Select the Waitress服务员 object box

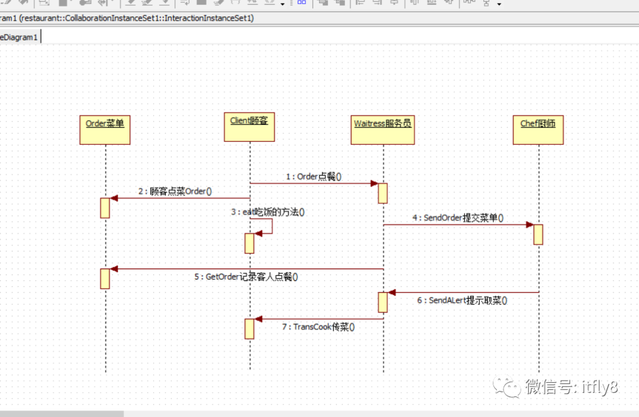383,130
